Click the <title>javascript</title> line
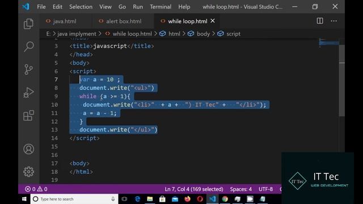 click(x=112, y=46)
